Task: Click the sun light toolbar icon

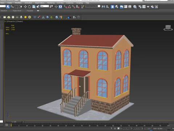Action: 25,17
